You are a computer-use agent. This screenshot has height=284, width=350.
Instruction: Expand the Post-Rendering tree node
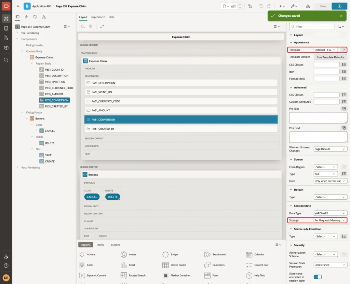coord(17,167)
